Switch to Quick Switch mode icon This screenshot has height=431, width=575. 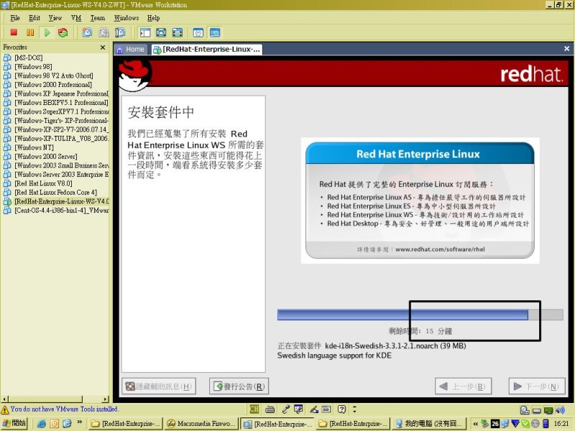click(161, 32)
